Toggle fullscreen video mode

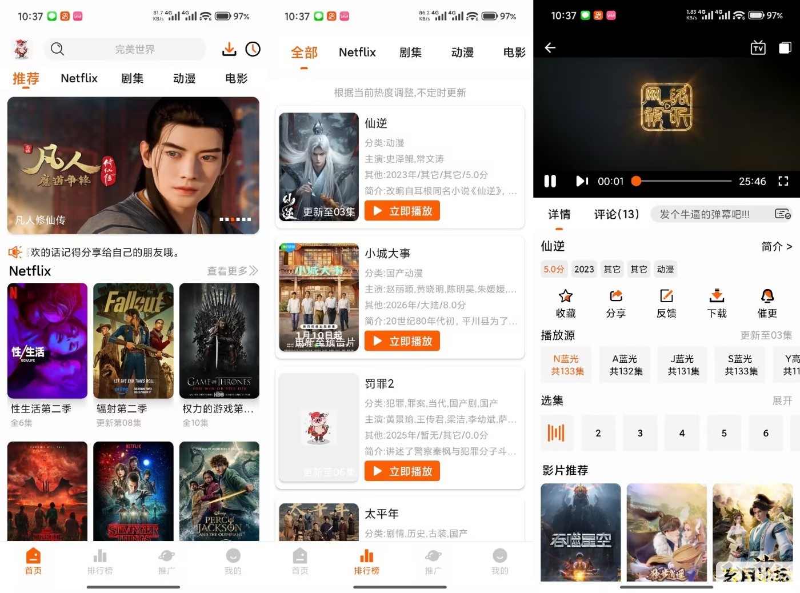coord(783,181)
